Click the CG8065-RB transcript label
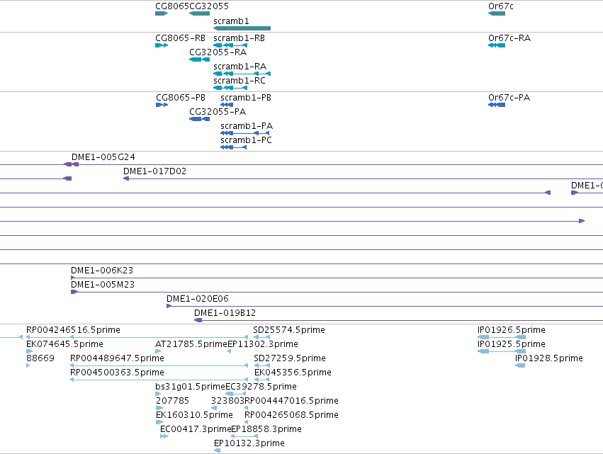 180,38
